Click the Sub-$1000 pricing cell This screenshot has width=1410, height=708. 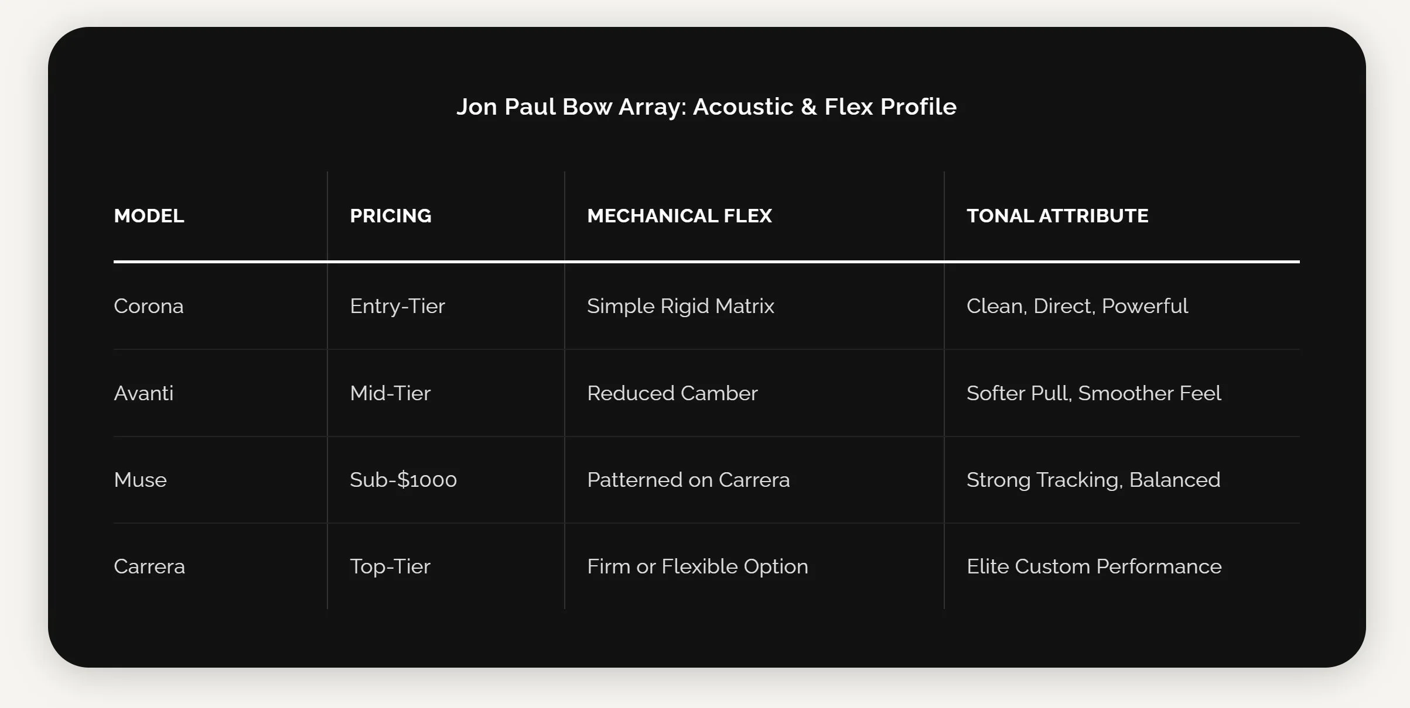coord(446,480)
